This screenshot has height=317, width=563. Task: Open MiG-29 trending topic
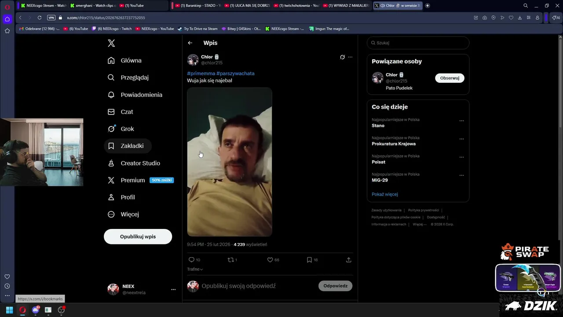[x=380, y=180]
